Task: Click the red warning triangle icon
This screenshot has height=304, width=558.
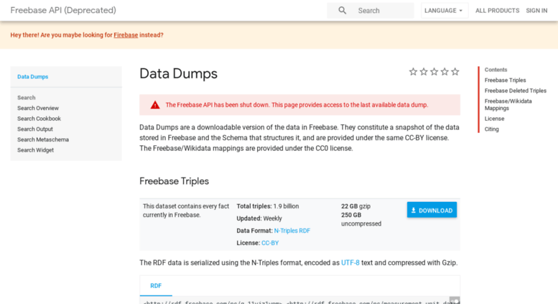Action: [x=155, y=105]
